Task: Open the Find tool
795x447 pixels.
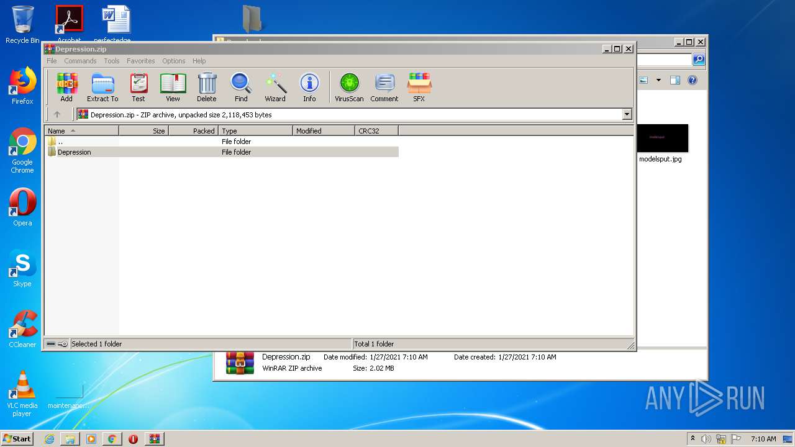Action: pos(241,87)
